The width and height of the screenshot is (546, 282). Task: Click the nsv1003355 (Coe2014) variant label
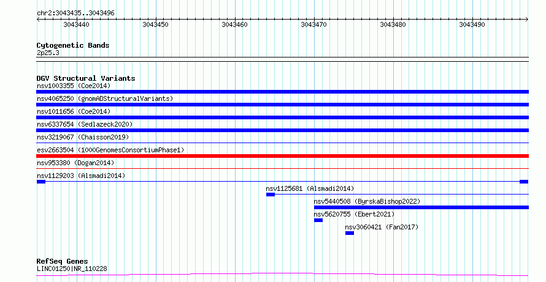click(x=74, y=86)
